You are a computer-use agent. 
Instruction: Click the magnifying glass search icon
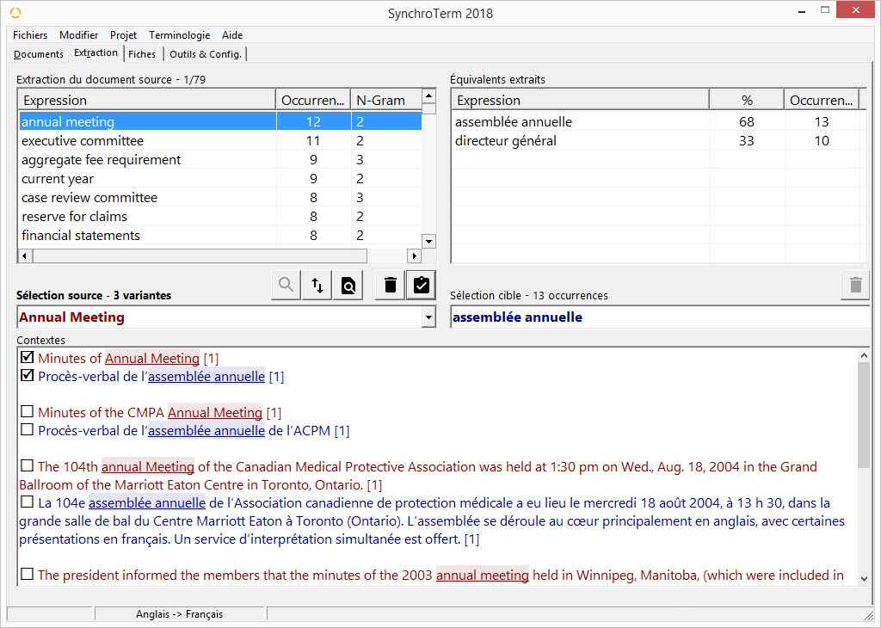click(x=286, y=285)
